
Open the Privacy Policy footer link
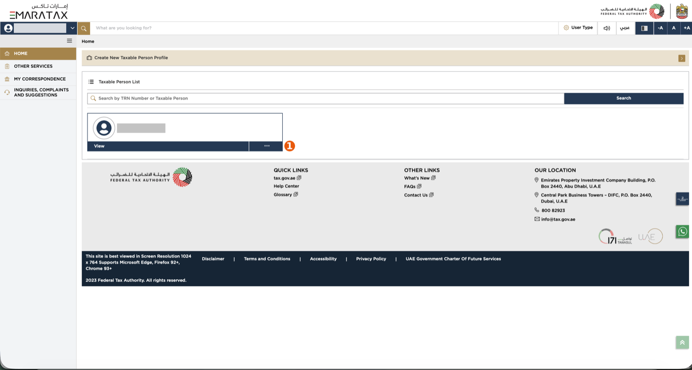click(x=371, y=259)
